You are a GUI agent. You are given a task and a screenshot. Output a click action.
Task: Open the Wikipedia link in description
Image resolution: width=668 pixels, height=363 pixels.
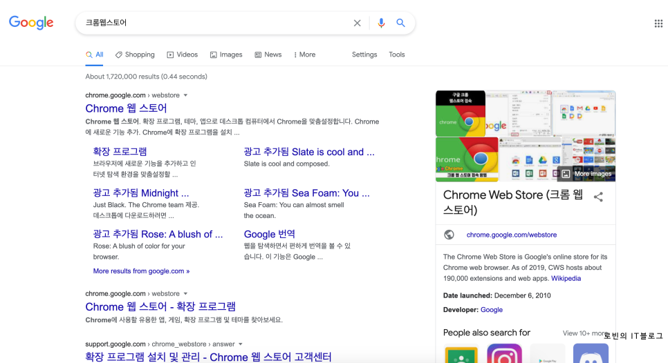pyautogui.click(x=566, y=278)
